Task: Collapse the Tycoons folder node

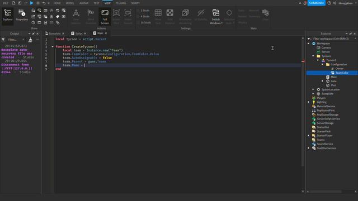Action: 313,56
